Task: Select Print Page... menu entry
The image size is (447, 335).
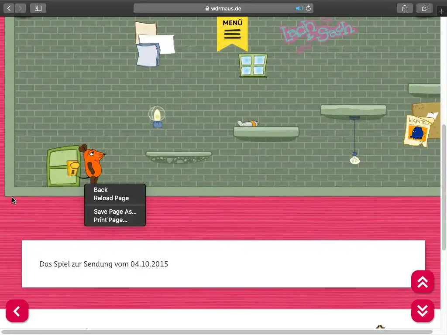Action: (x=115, y=220)
